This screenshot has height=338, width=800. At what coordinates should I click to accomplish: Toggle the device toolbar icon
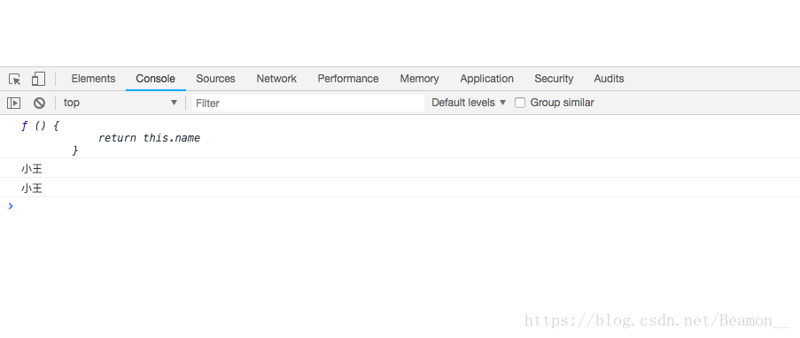coord(38,79)
